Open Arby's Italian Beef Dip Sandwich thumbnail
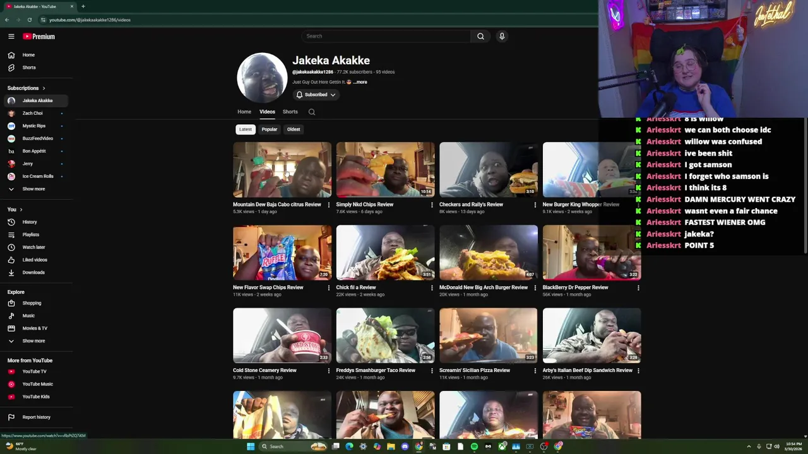Screen dimensions: 808x454 tap(591, 335)
